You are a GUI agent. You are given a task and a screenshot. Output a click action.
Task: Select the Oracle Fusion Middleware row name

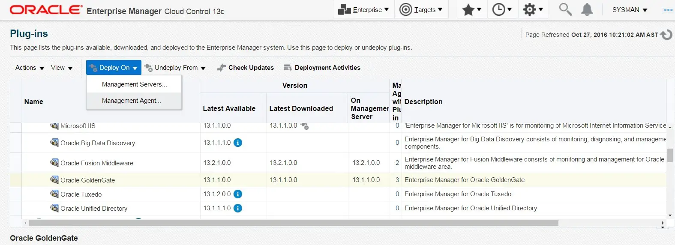coord(97,163)
